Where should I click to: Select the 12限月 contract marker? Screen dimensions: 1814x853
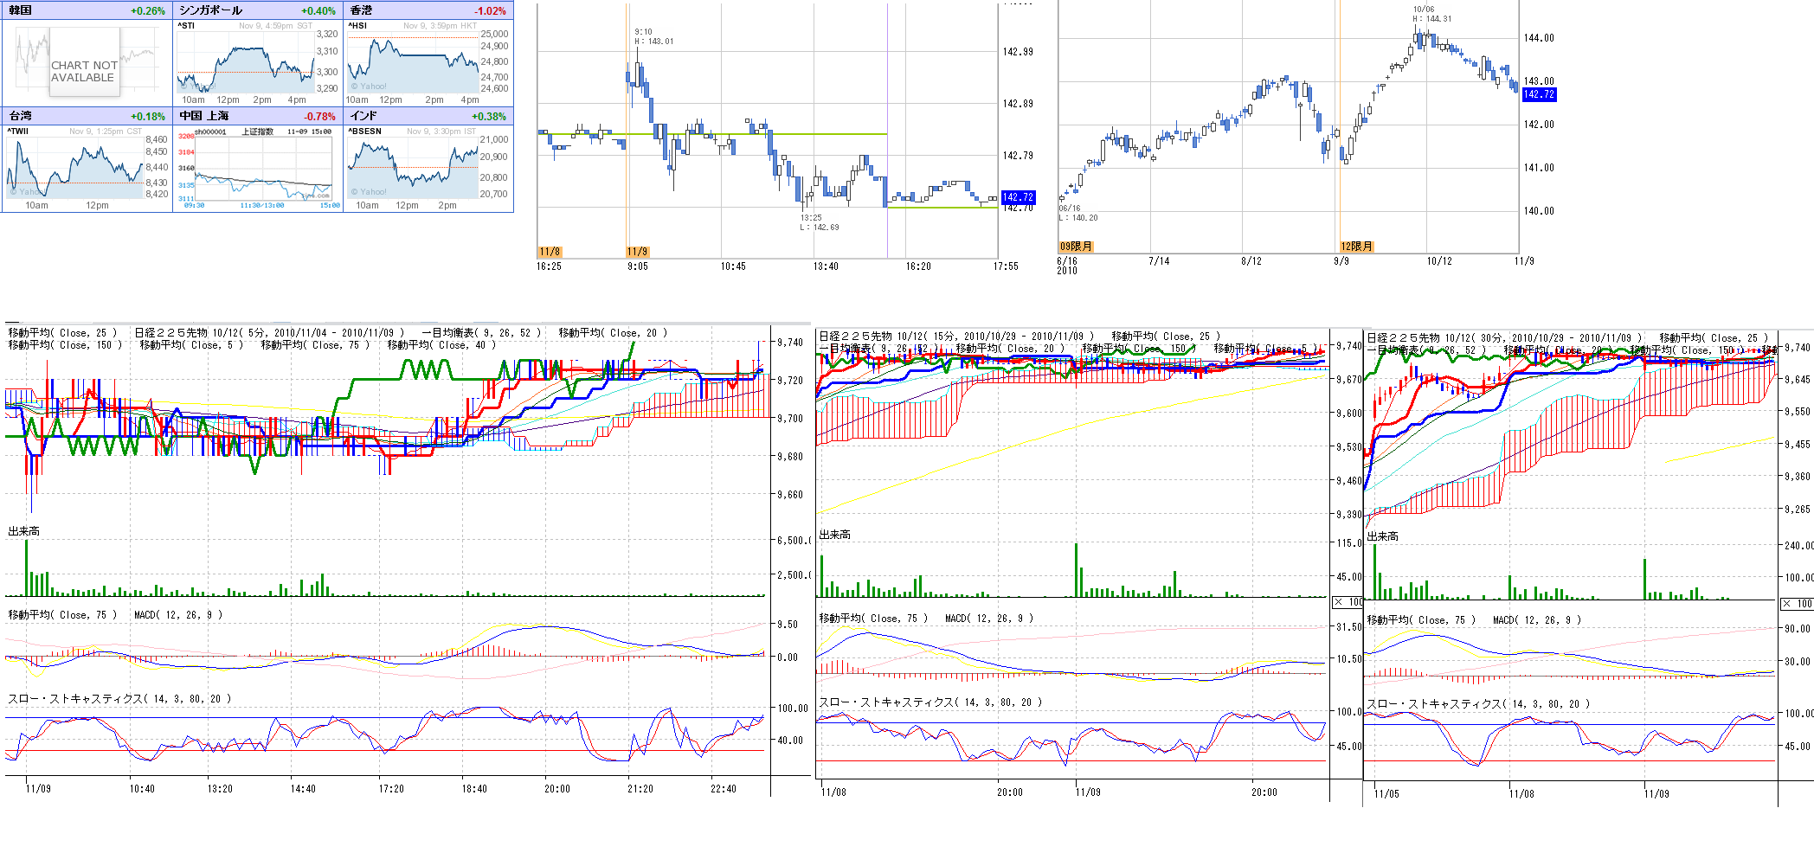(1356, 247)
